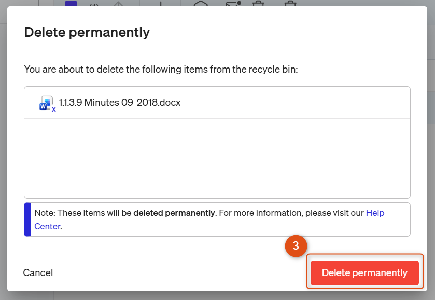Cancel the permanent deletion dialog
The height and width of the screenshot is (300, 435).
pyautogui.click(x=38, y=273)
